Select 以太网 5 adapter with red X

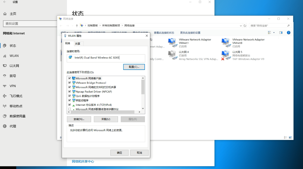point(226,55)
